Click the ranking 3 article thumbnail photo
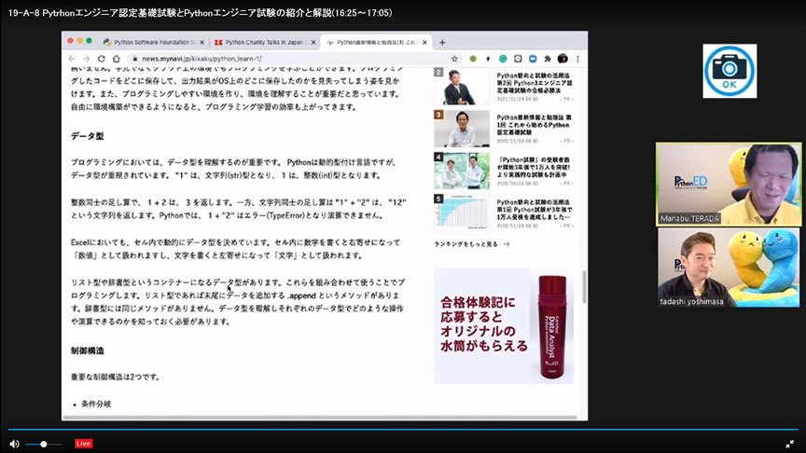806x453 pixels. pos(462,129)
